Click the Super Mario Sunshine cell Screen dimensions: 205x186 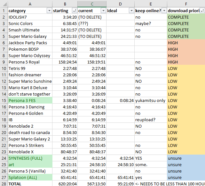pos(30,81)
